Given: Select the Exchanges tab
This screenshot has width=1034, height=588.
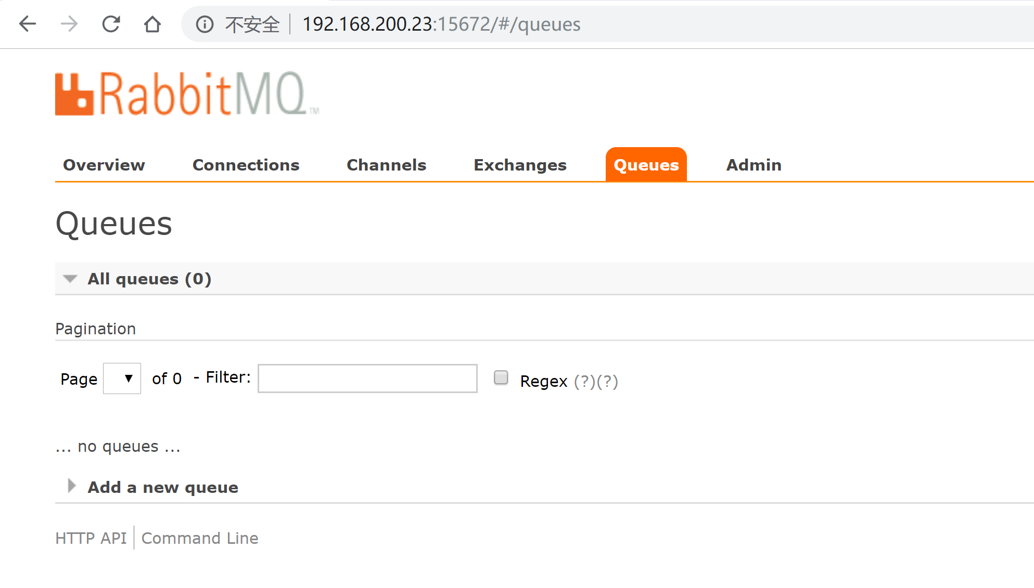Looking at the screenshot, I should pos(520,165).
